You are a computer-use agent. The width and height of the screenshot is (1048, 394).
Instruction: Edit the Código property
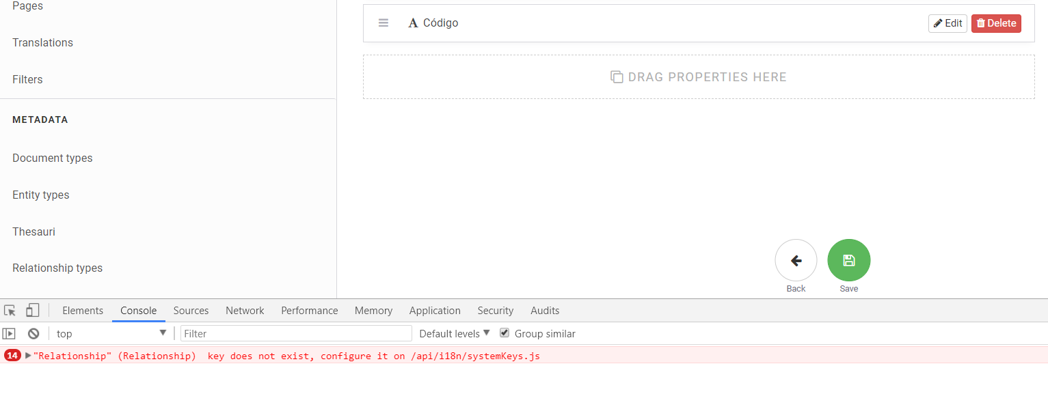948,23
